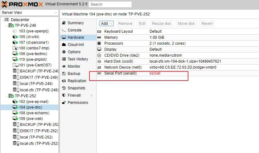Click the 'none,media=cdrom' value
Viewport: 259px width, 153px height.
pos(166,55)
